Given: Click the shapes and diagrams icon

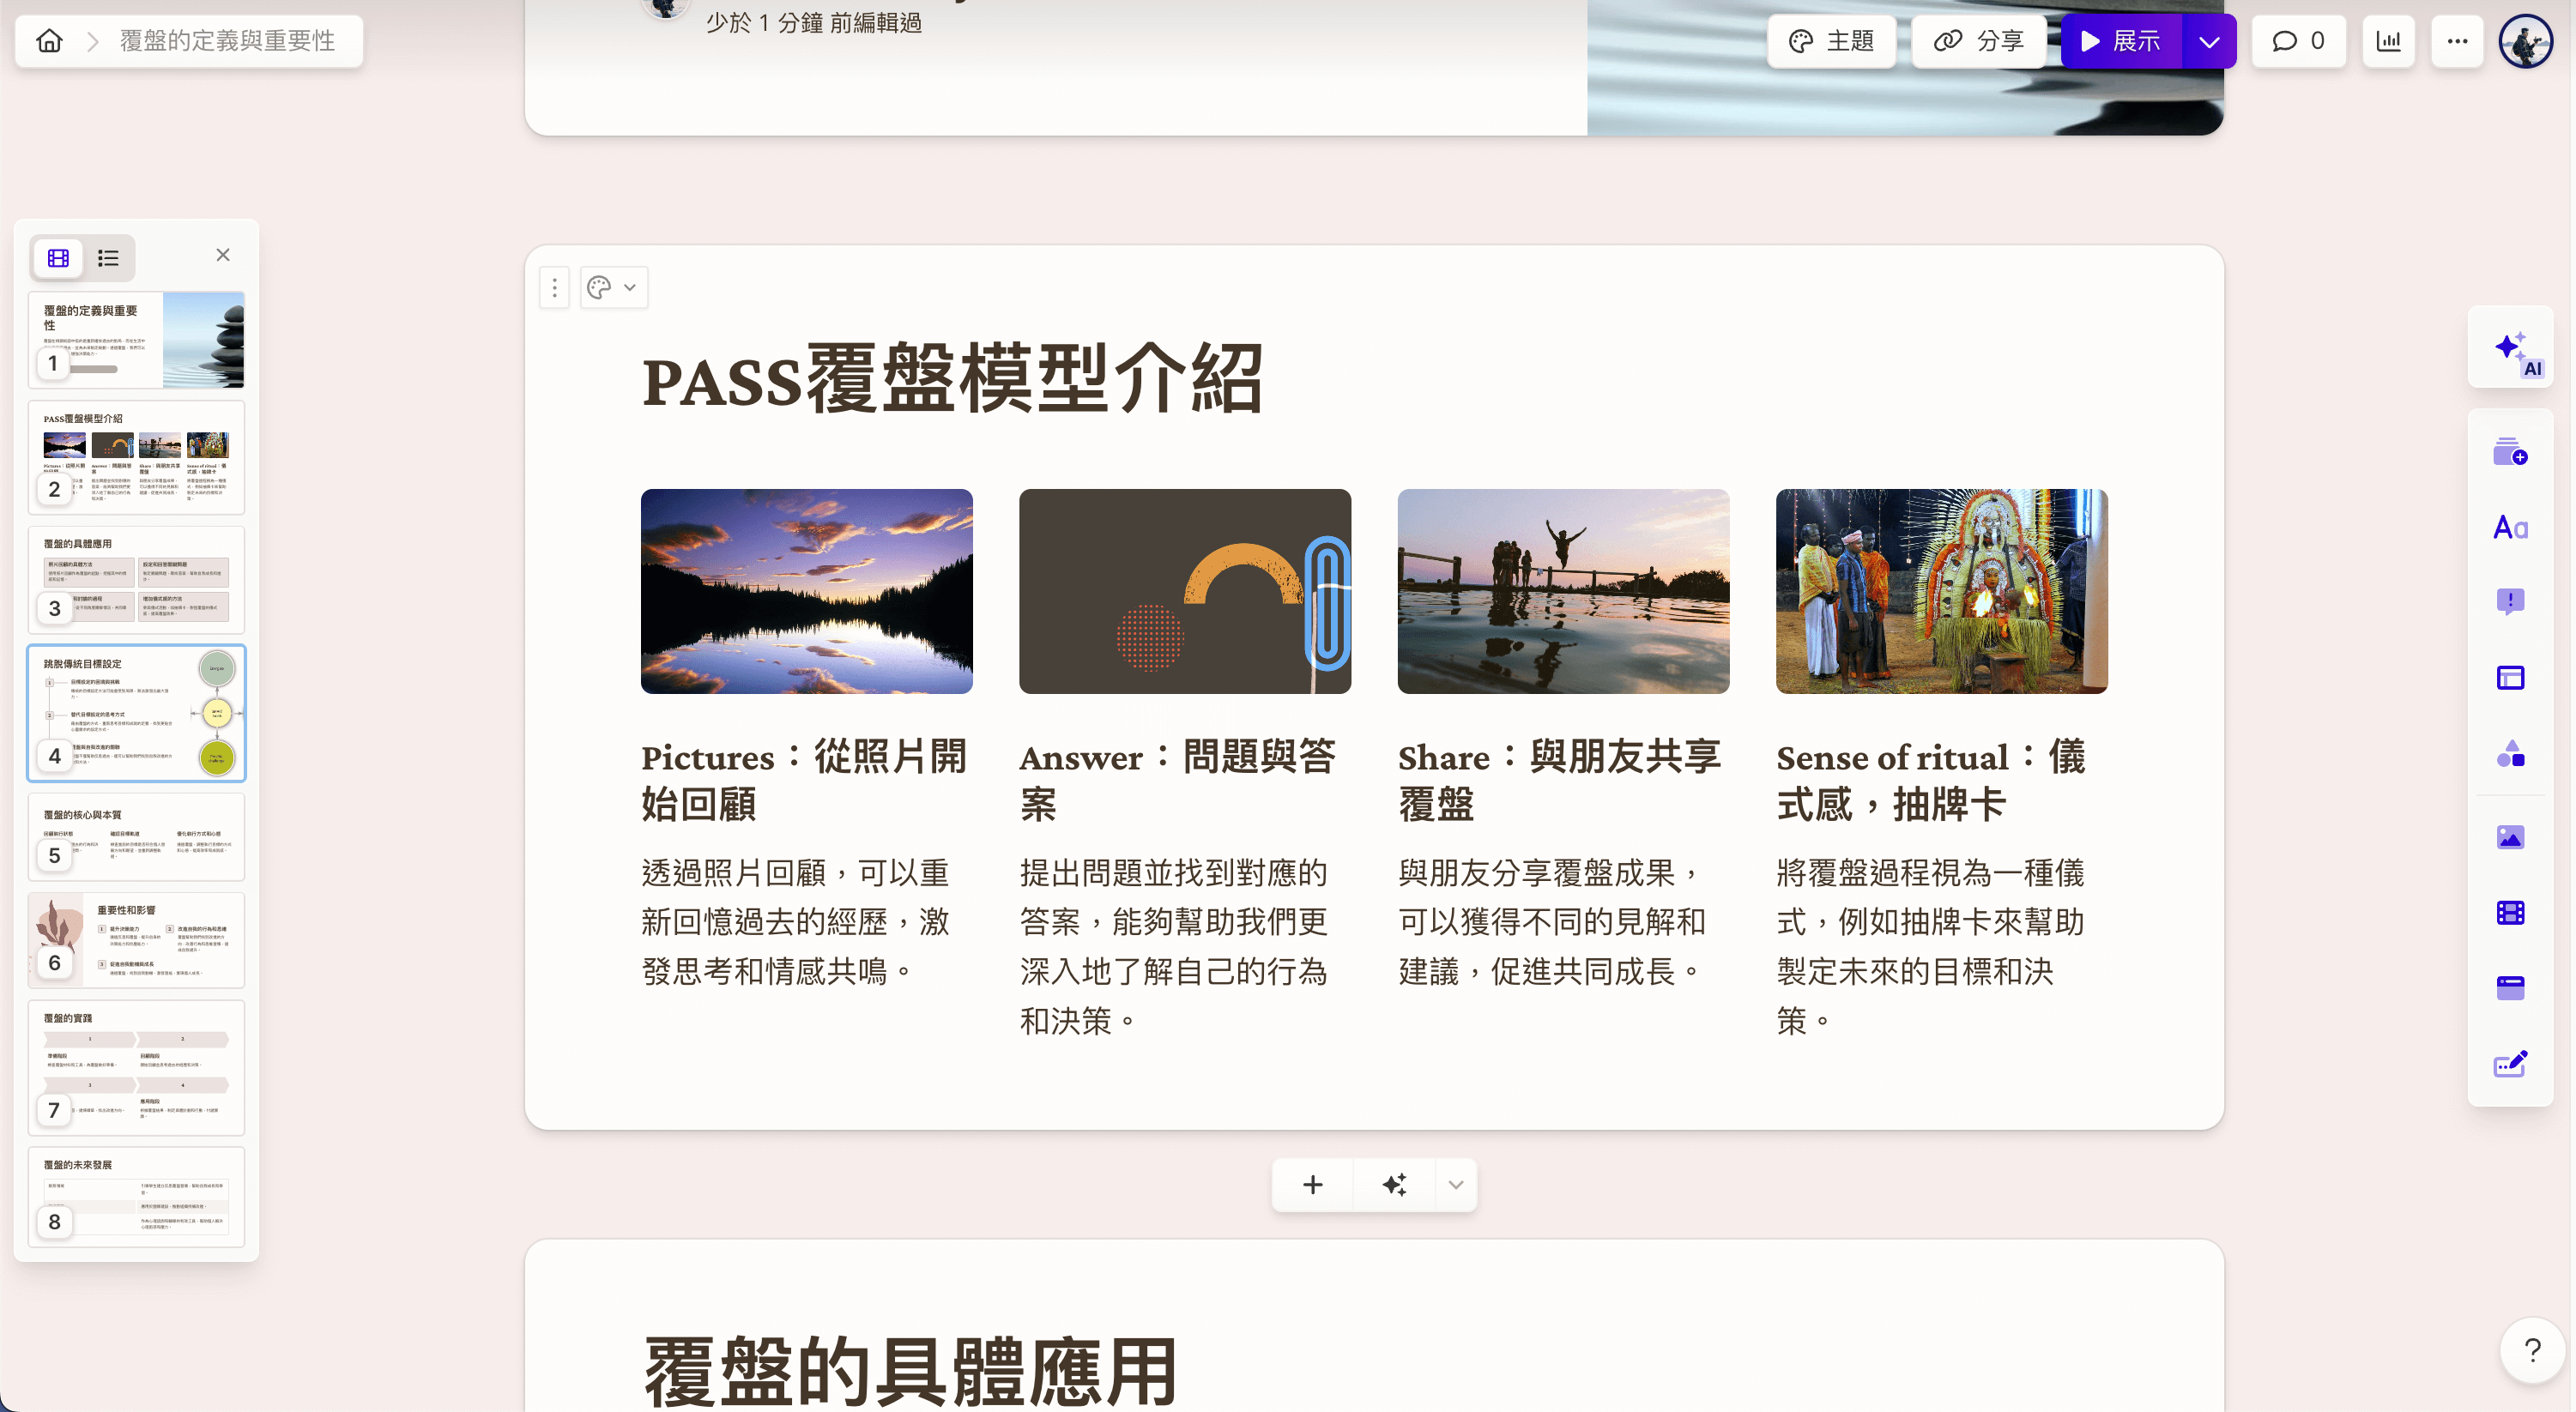Looking at the screenshot, I should coord(2511,754).
